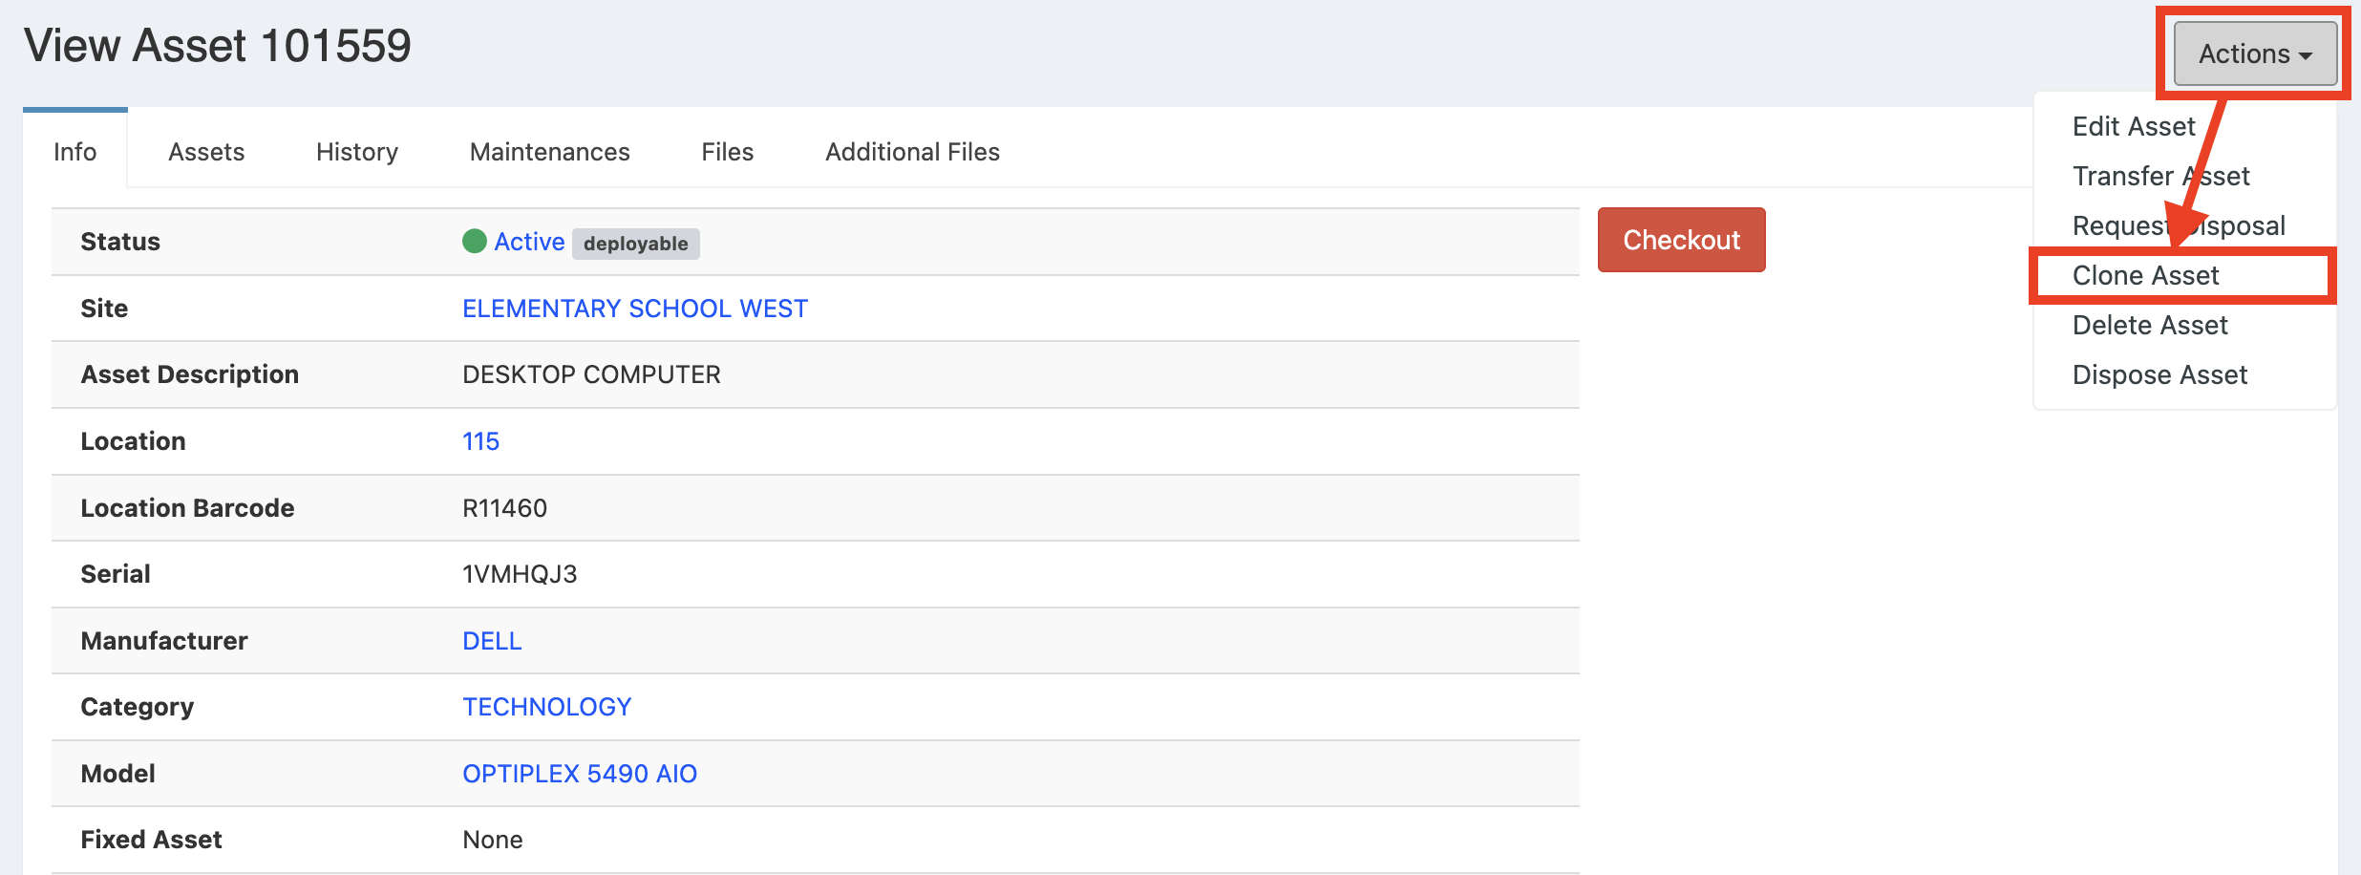This screenshot has height=875, width=2361.
Task: Open the DELL manufacturer link
Action: click(492, 641)
